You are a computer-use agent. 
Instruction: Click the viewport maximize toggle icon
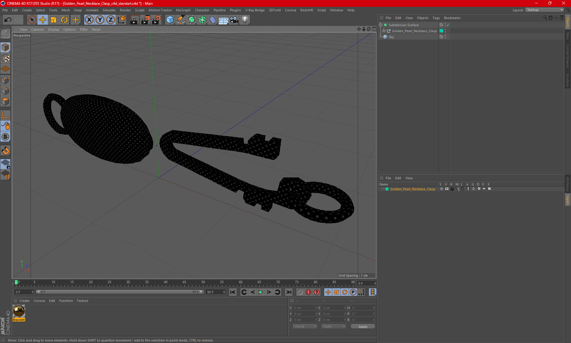[x=374, y=29]
